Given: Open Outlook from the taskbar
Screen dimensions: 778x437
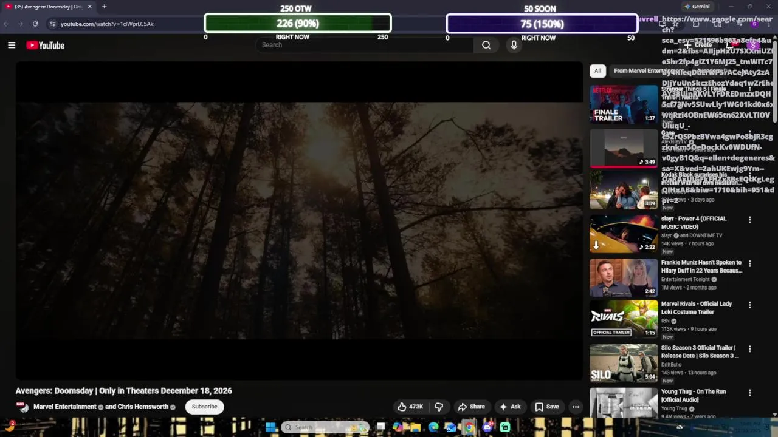Looking at the screenshot, I should click(451, 427).
